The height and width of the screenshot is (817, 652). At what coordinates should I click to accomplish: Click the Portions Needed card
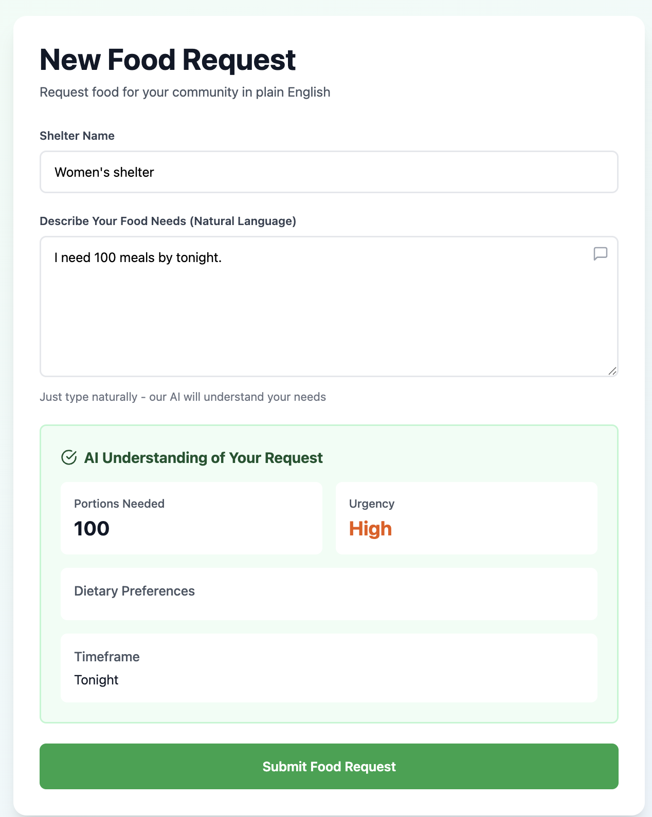tap(191, 518)
